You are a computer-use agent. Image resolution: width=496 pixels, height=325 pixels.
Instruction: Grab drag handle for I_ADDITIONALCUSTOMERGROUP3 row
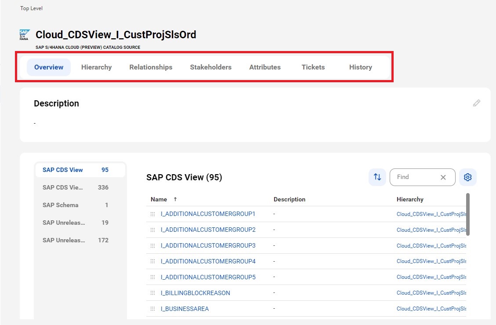pyautogui.click(x=152, y=246)
